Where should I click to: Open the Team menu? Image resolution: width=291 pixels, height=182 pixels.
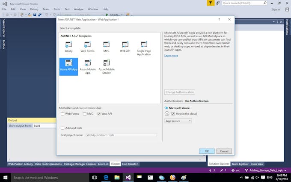click(x=46, y=9)
